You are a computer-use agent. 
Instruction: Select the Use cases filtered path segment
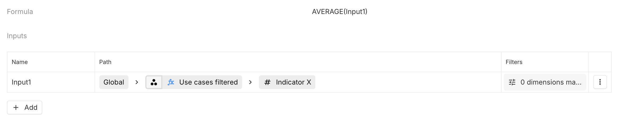click(208, 82)
